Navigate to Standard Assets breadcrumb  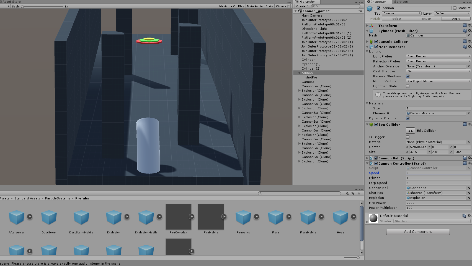click(27, 198)
